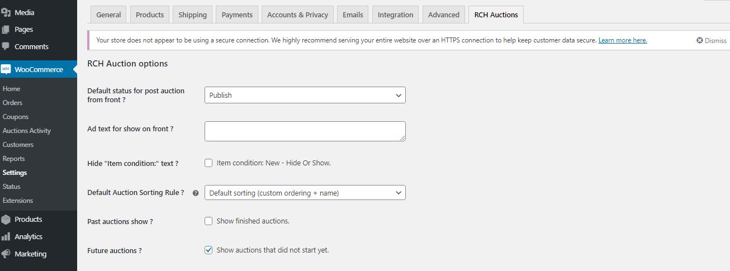Open the Accounts & Privacy tab
730x271 pixels.
coord(297,15)
